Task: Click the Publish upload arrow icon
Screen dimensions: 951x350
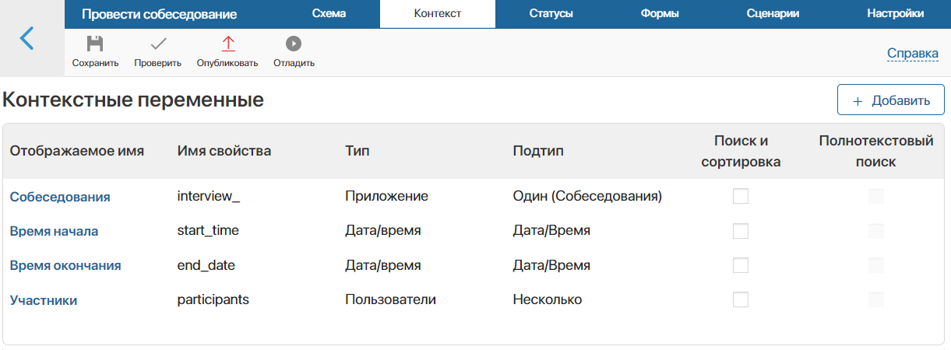Action: [227, 44]
